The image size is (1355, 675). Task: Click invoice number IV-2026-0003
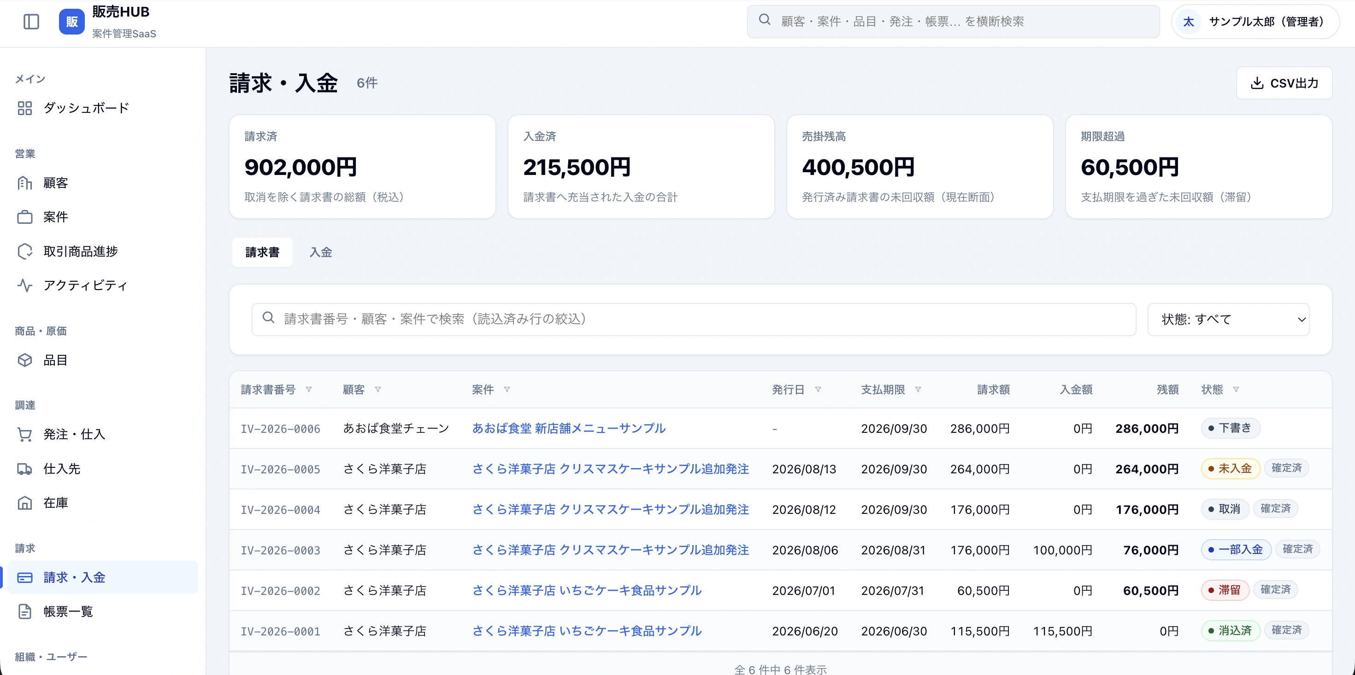pyautogui.click(x=280, y=550)
